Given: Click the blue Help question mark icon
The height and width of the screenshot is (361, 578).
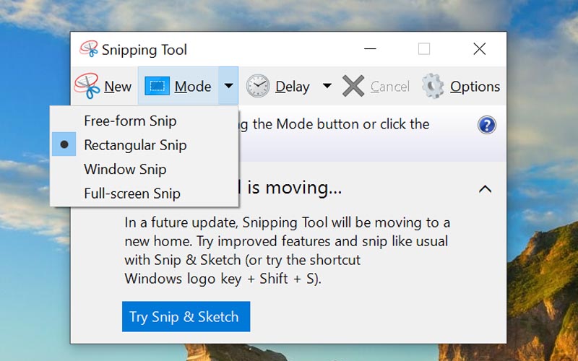Looking at the screenshot, I should click(487, 125).
